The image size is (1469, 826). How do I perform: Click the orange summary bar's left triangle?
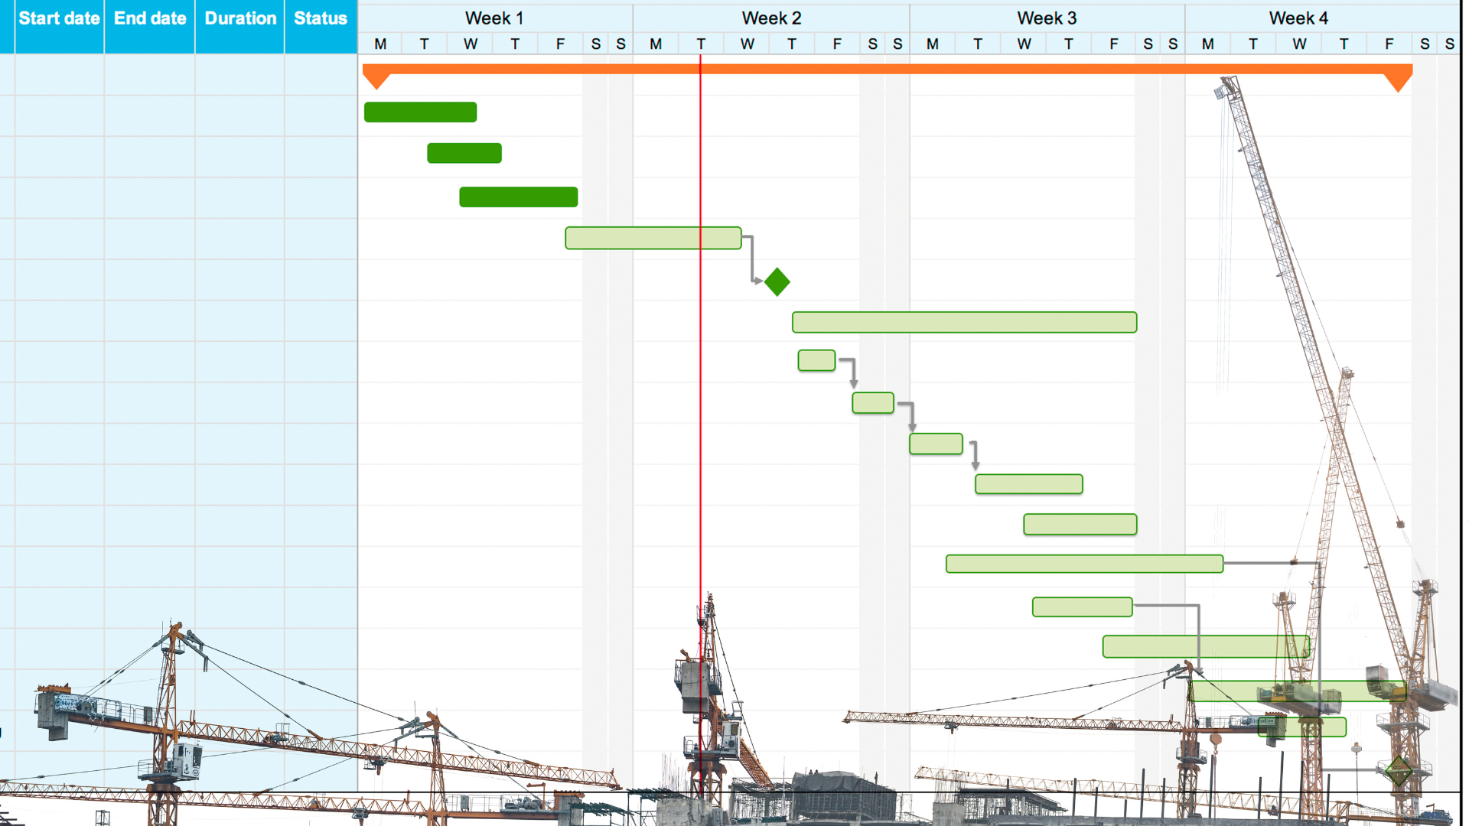click(376, 79)
